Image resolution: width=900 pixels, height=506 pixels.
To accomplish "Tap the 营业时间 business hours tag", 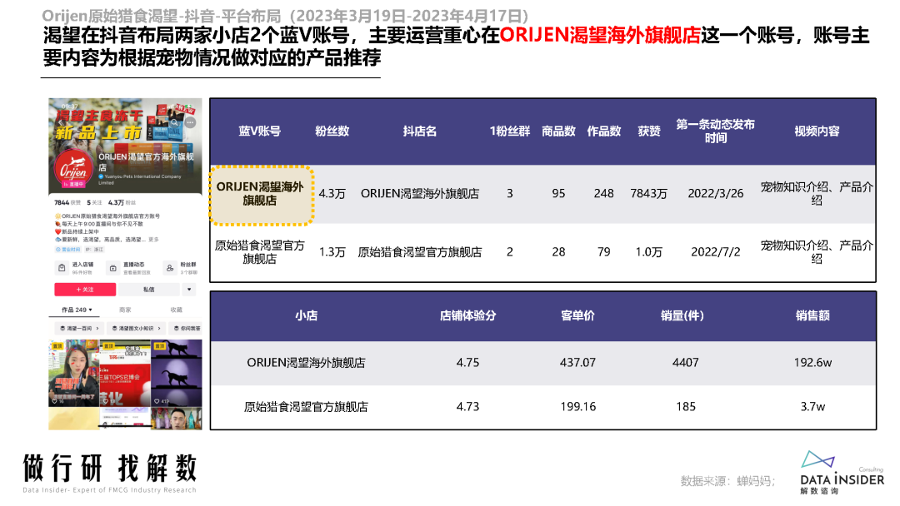I will (x=67, y=250).
